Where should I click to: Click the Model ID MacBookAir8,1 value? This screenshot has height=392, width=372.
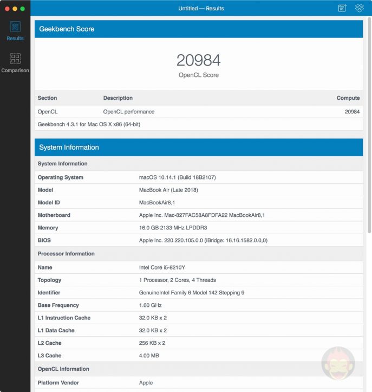[158, 203]
